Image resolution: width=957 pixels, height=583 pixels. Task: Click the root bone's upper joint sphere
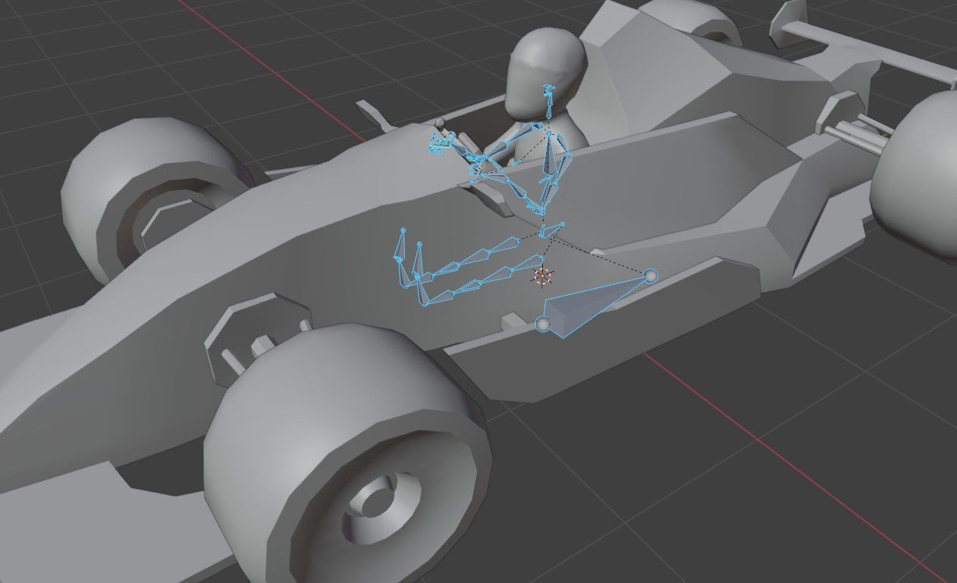click(651, 275)
